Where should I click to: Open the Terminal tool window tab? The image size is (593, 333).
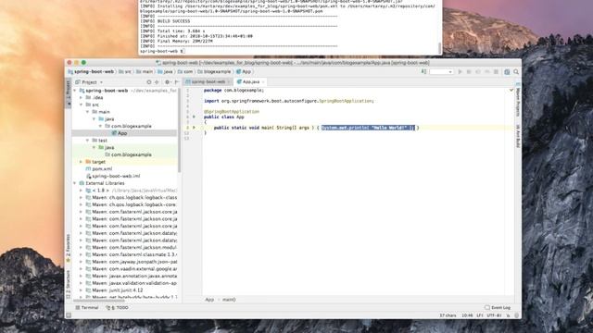[87, 308]
